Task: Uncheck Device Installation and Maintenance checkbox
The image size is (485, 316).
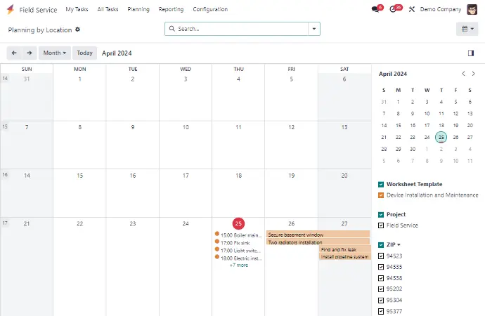Action: pos(381,195)
